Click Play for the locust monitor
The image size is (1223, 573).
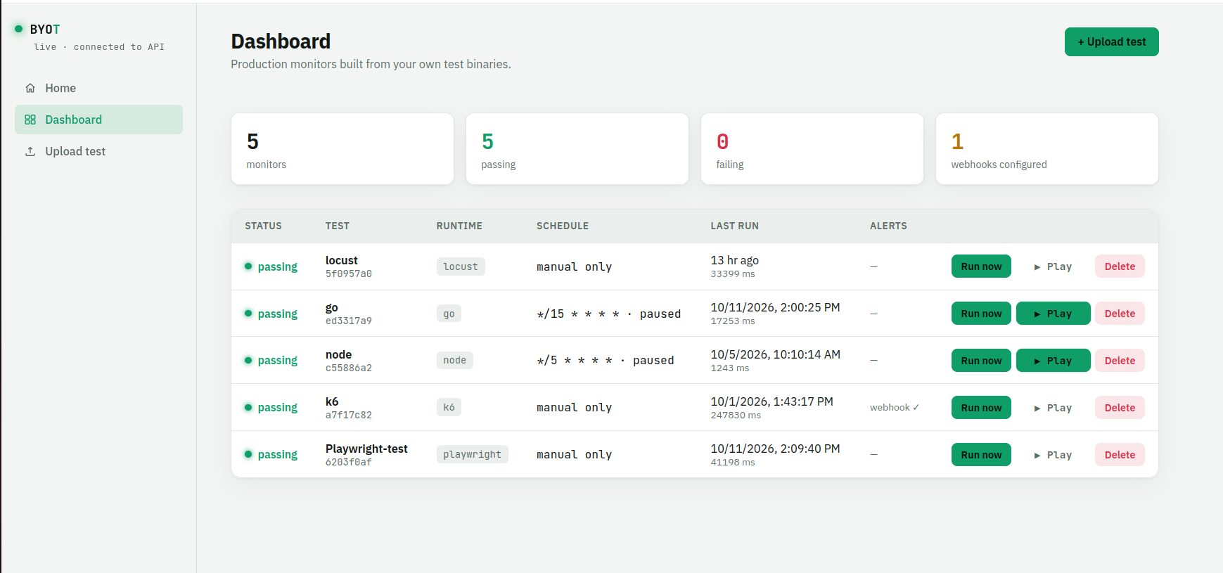pyautogui.click(x=1053, y=266)
